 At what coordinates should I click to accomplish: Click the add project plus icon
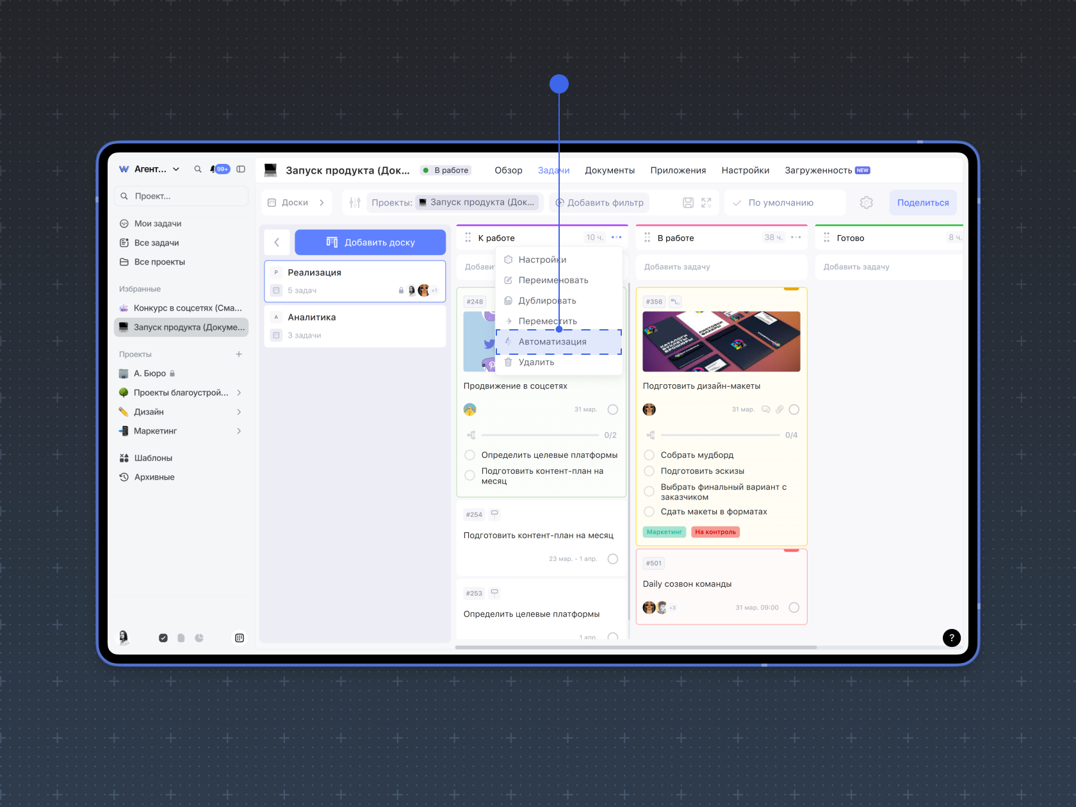tap(239, 354)
